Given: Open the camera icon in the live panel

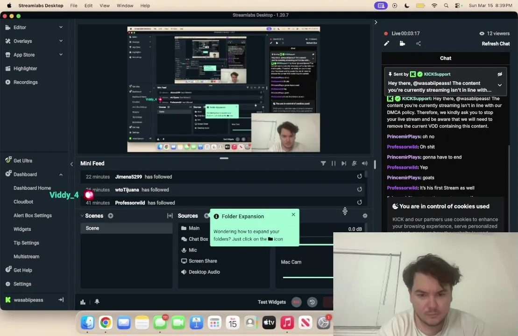Looking at the screenshot, I should click(402, 43).
